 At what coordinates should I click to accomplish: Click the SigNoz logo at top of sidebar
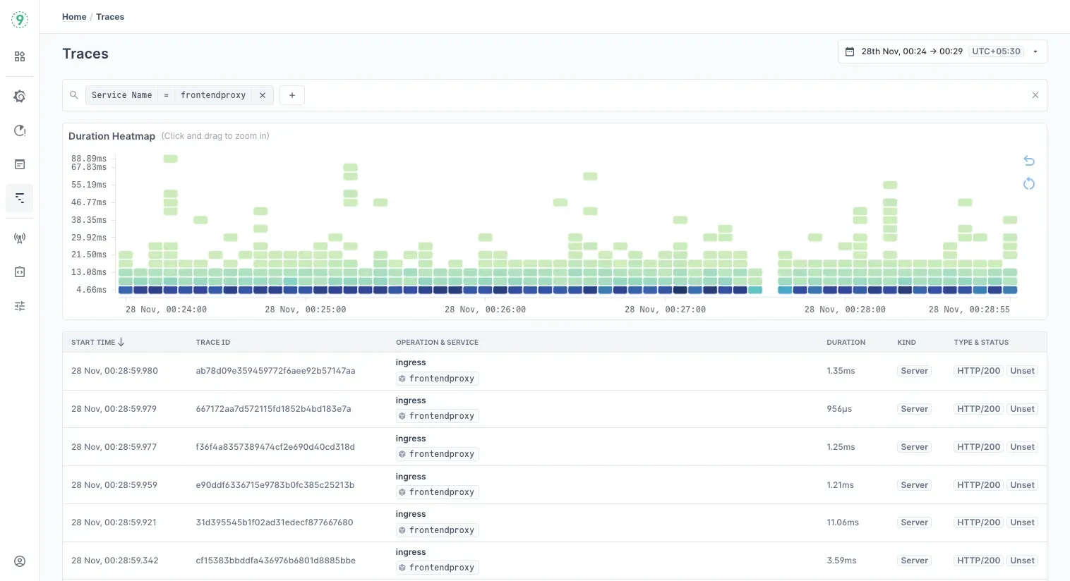point(19,19)
